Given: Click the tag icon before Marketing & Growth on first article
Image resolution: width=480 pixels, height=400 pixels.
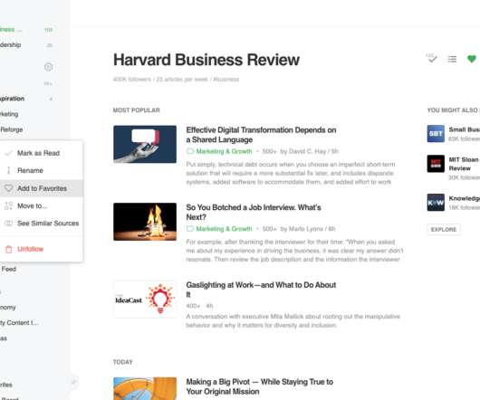Looking at the screenshot, I should 190,151.
